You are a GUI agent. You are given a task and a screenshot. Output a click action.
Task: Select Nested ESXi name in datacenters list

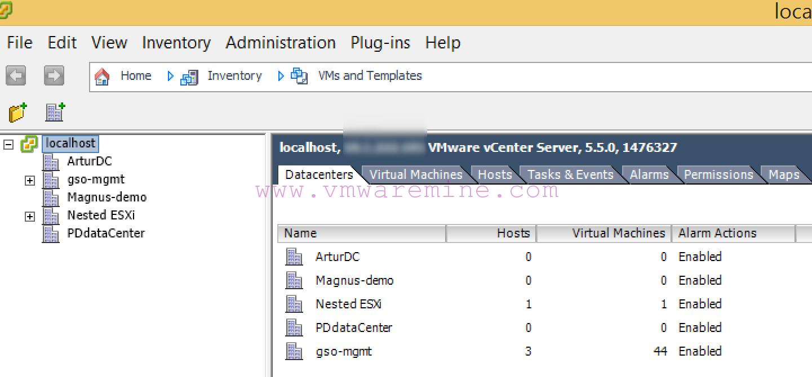[349, 304]
